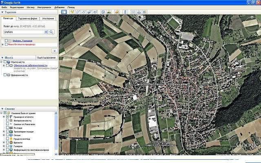Click the Email toolbar icon

pyautogui.click(x=133, y=12)
